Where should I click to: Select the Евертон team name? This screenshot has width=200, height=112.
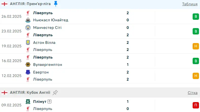click(41, 72)
